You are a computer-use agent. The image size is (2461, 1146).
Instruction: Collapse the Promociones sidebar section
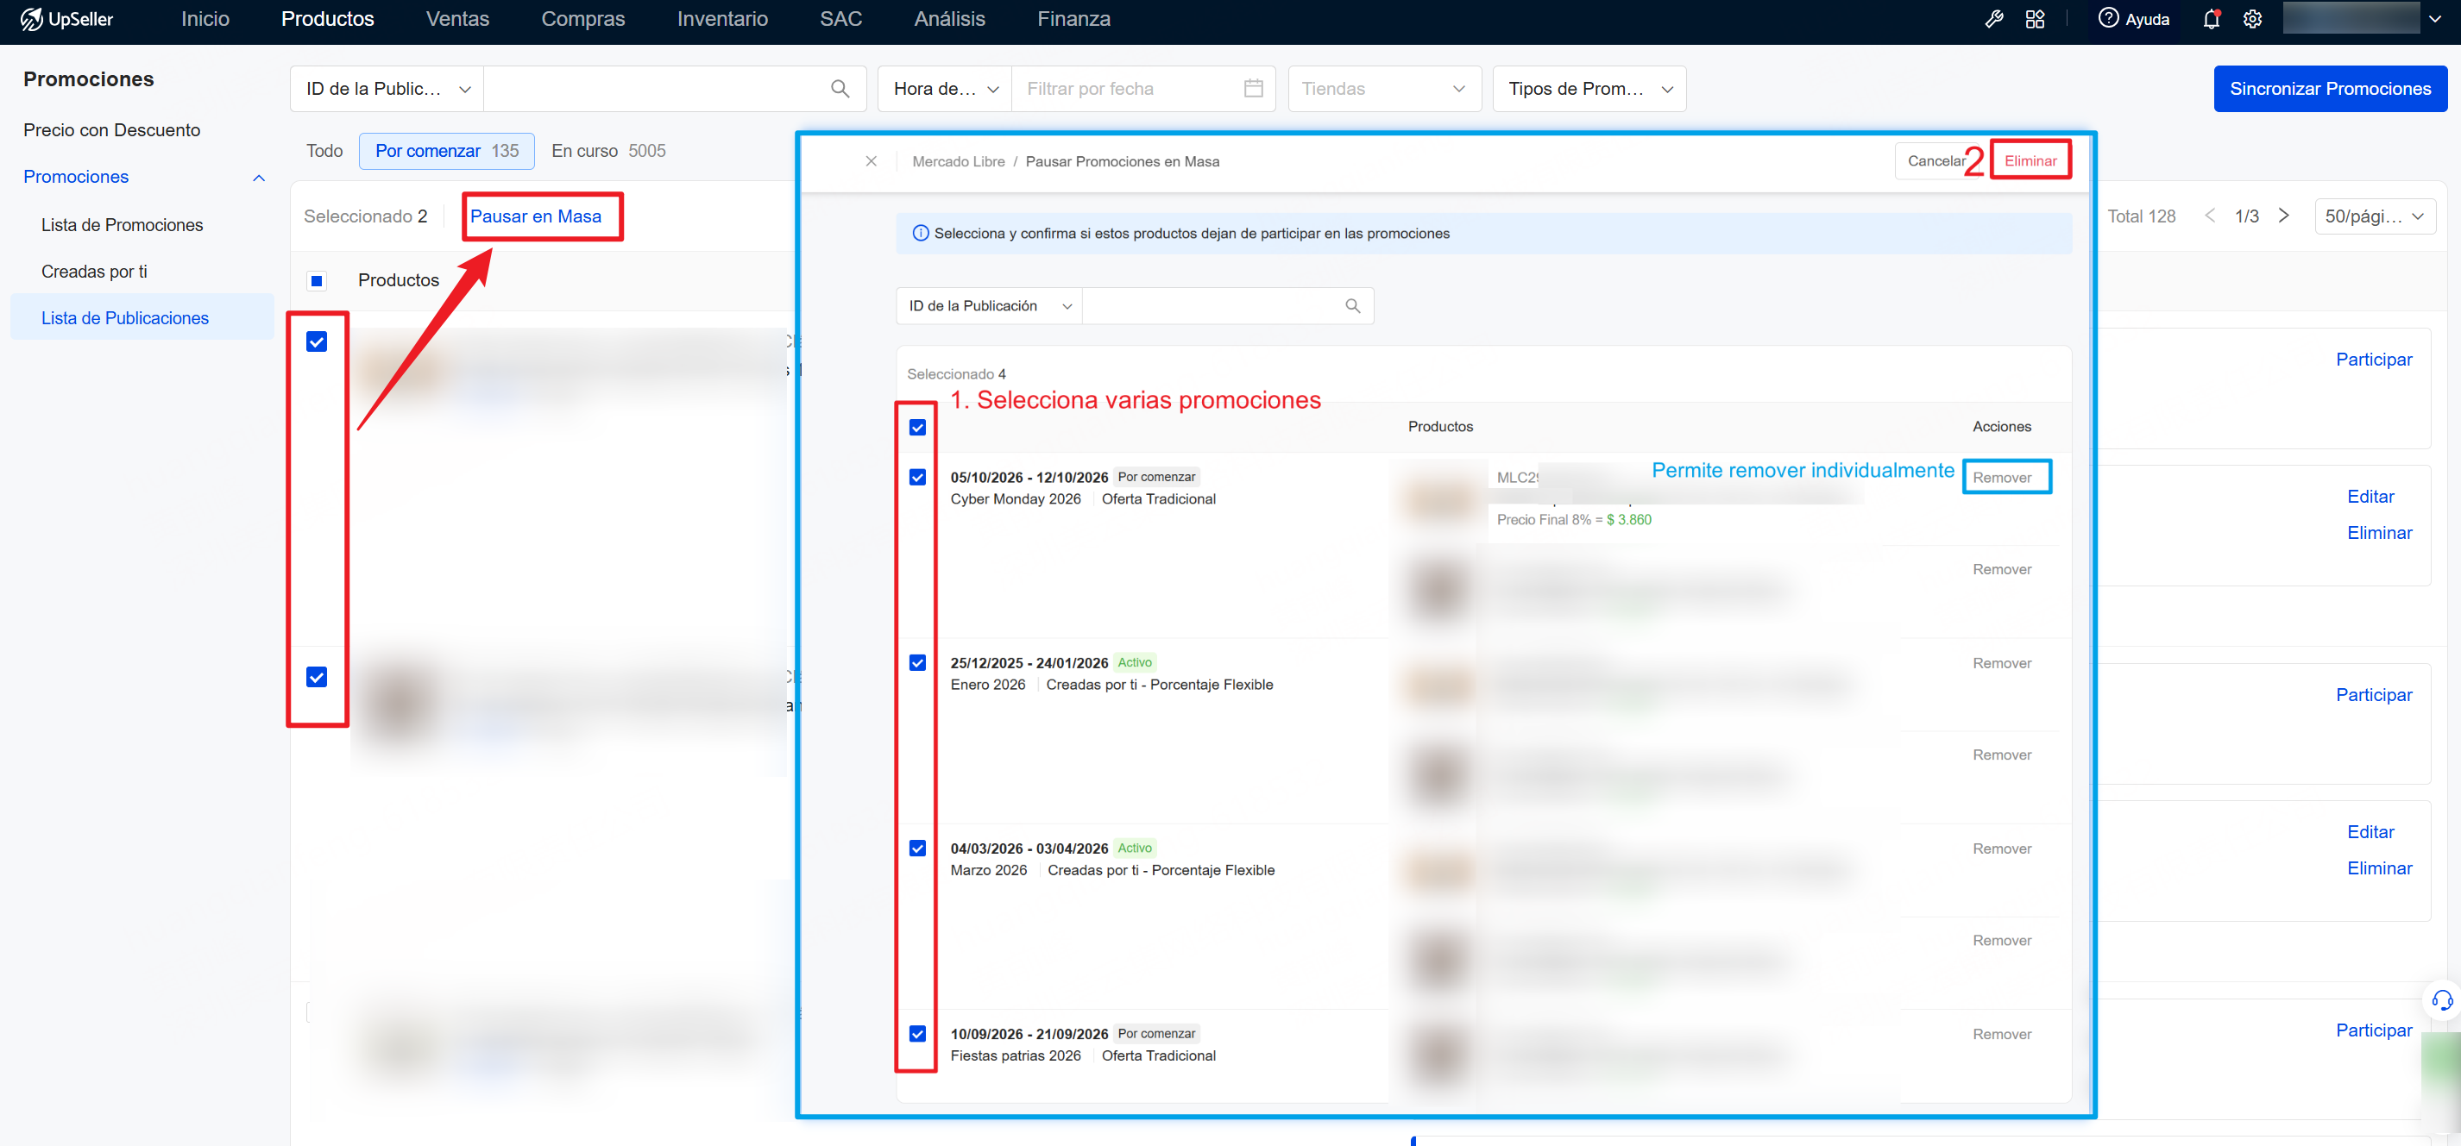(258, 178)
